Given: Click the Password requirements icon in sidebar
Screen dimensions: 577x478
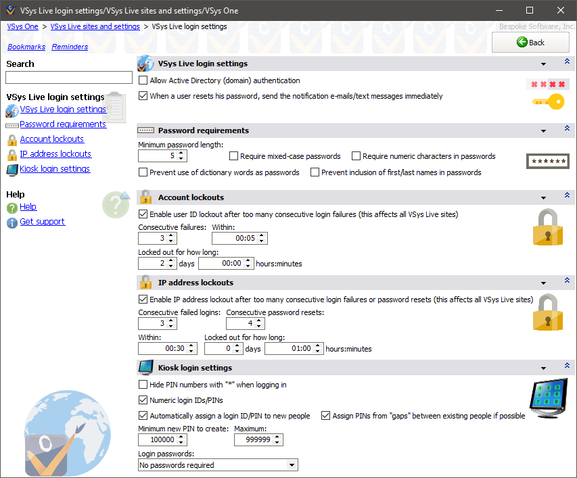Looking at the screenshot, I should pos(11,125).
